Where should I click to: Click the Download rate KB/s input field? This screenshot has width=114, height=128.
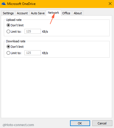33,53
